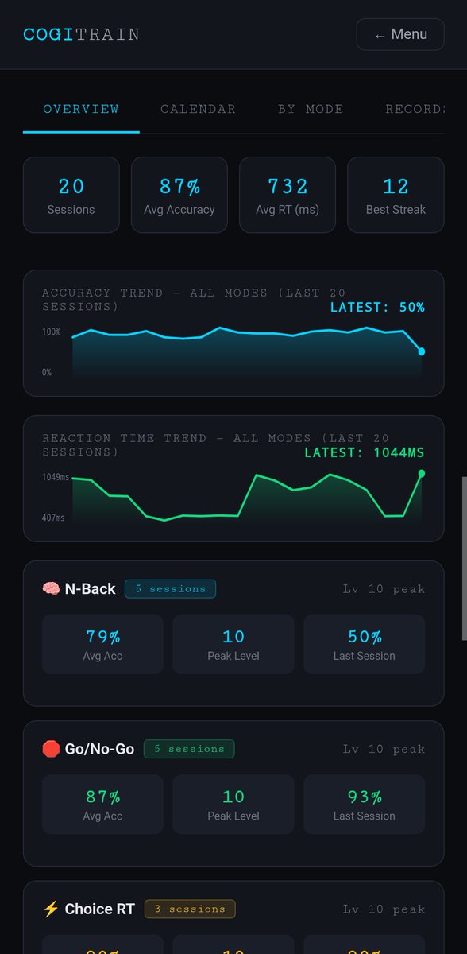The image size is (467, 954).
Task: Select the 87% Avg Accuracy card
Action: pyautogui.click(x=179, y=195)
